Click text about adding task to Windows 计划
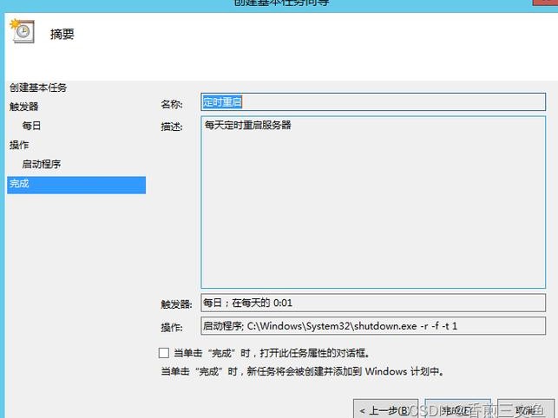The width and height of the screenshot is (558, 418). point(303,371)
